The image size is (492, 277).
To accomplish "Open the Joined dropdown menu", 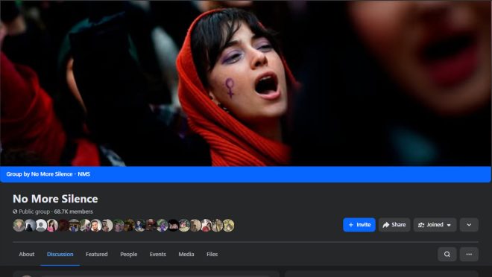I will click(435, 225).
